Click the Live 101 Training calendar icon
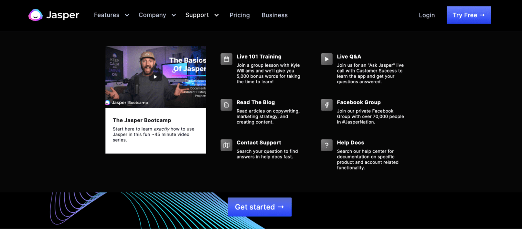Image resolution: width=522 pixels, height=229 pixels. tap(226, 59)
